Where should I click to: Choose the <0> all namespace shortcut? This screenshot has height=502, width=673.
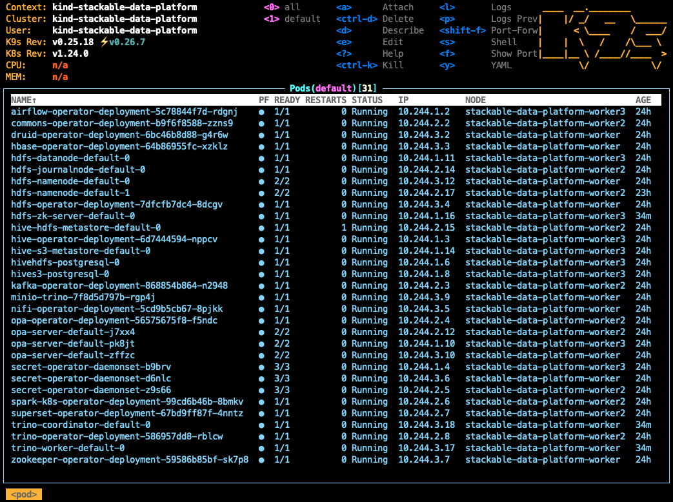(282, 7)
